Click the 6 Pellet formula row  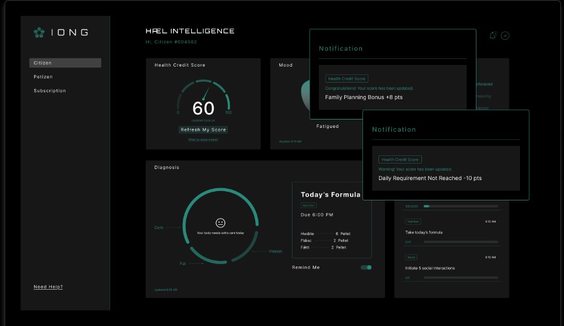pyautogui.click(x=326, y=234)
